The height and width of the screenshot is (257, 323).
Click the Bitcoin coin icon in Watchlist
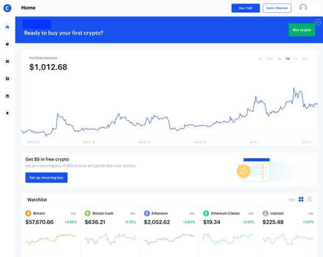(29, 213)
